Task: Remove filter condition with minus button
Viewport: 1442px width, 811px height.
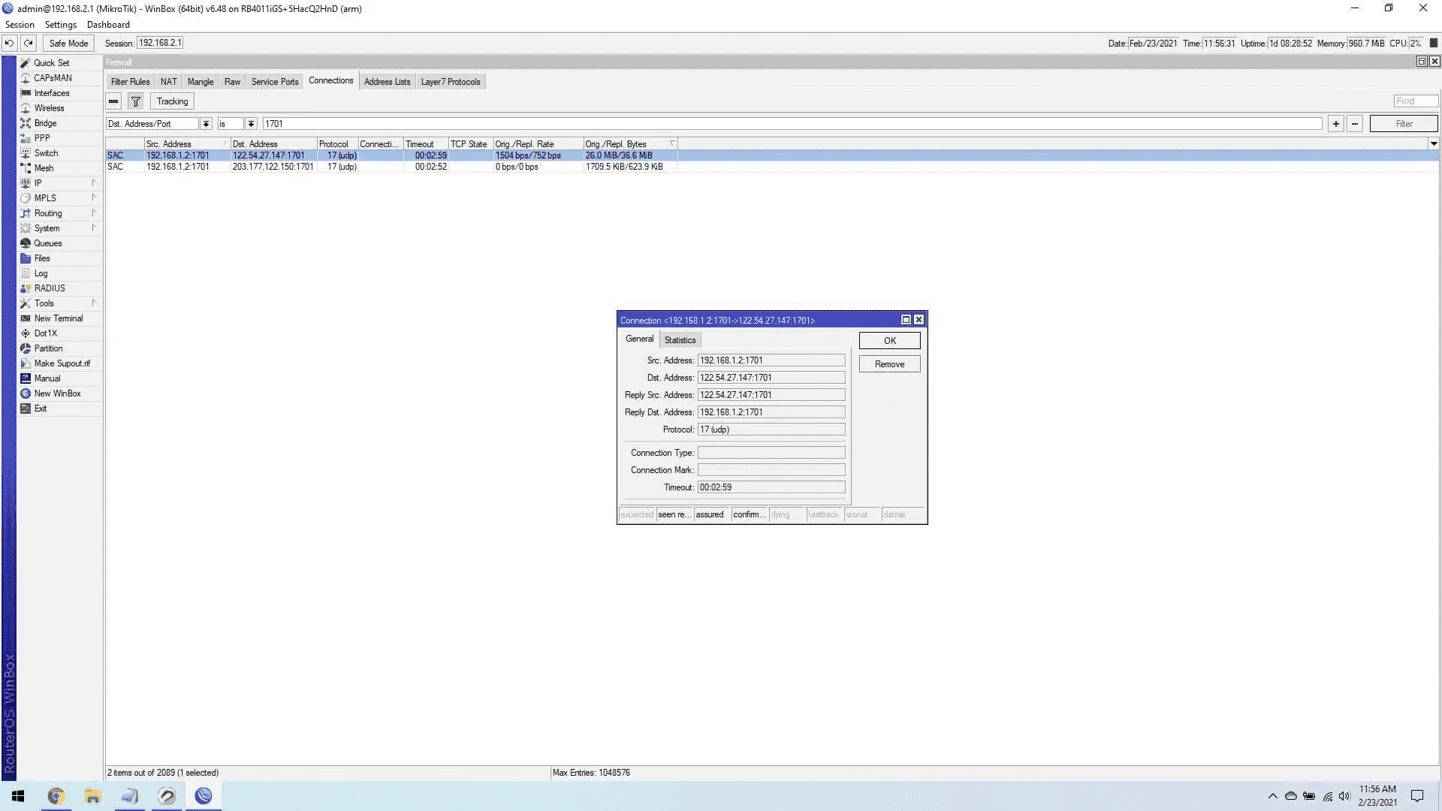Action: coord(1355,124)
